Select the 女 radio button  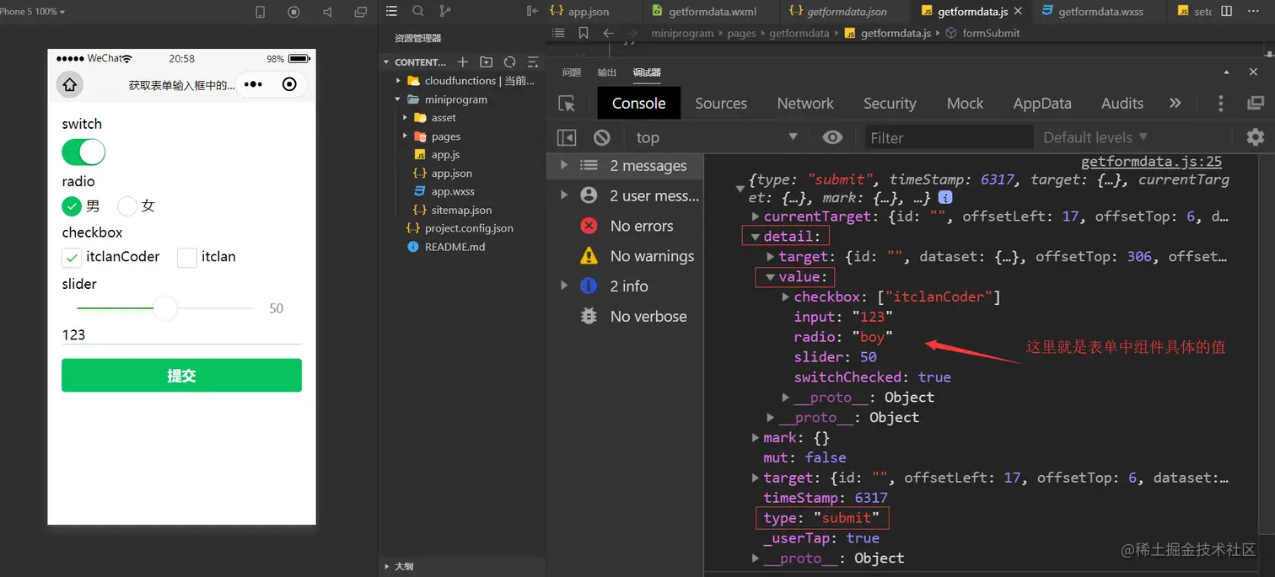point(127,206)
